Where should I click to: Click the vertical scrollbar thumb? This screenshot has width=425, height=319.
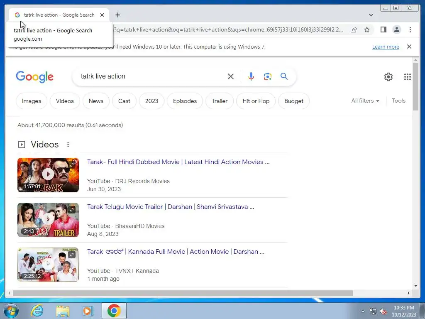click(415, 86)
